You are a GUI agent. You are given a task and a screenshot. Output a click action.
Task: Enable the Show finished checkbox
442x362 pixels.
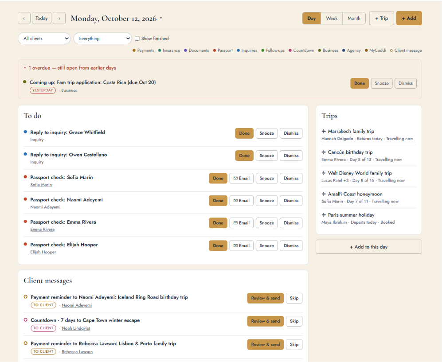point(137,39)
